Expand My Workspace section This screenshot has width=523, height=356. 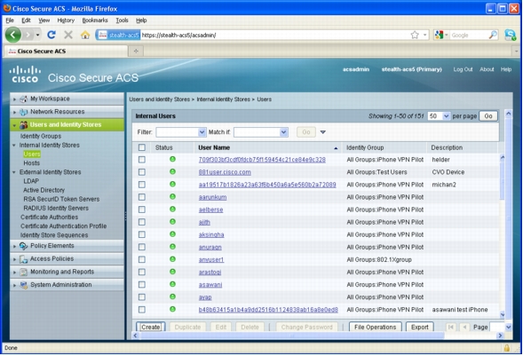[x=14, y=99]
